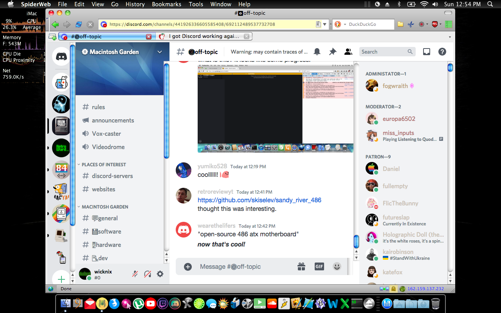
Task: Select the Retro Ward server icon
Action: (x=61, y=148)
